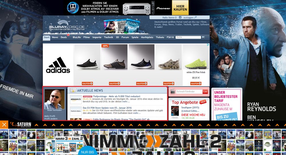The width and height of the screenshot is (286, 155).
Task: Click mehr... in the PSN Store news
Action: point(137,113)
